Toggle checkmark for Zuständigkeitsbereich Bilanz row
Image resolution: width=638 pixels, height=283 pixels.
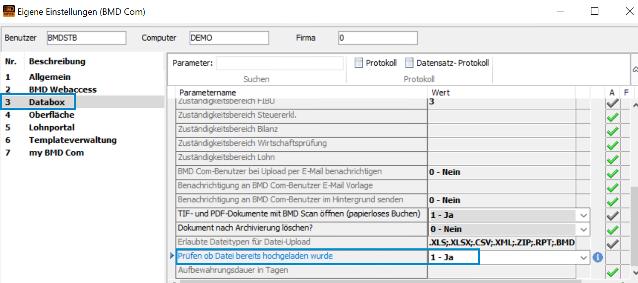613,132
